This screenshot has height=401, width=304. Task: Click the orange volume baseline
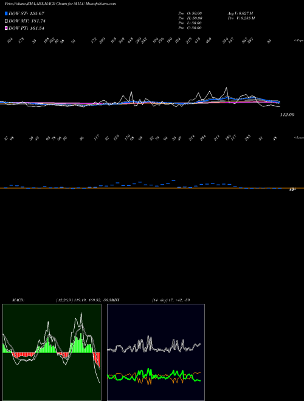[152, 188]
